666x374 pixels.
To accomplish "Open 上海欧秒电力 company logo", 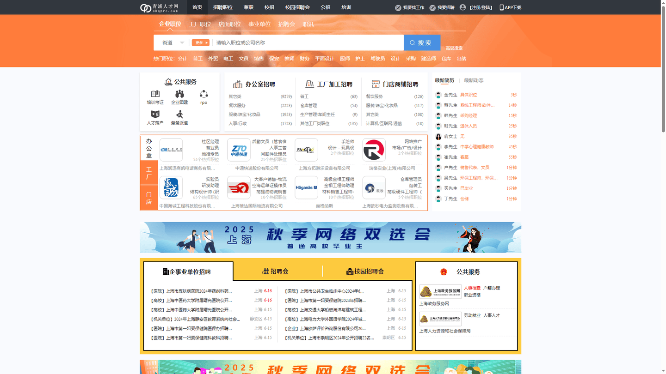I will point(374,187).
